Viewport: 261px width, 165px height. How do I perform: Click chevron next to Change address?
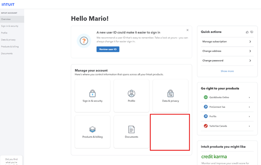pyautogui.click(x=250, y=51)
